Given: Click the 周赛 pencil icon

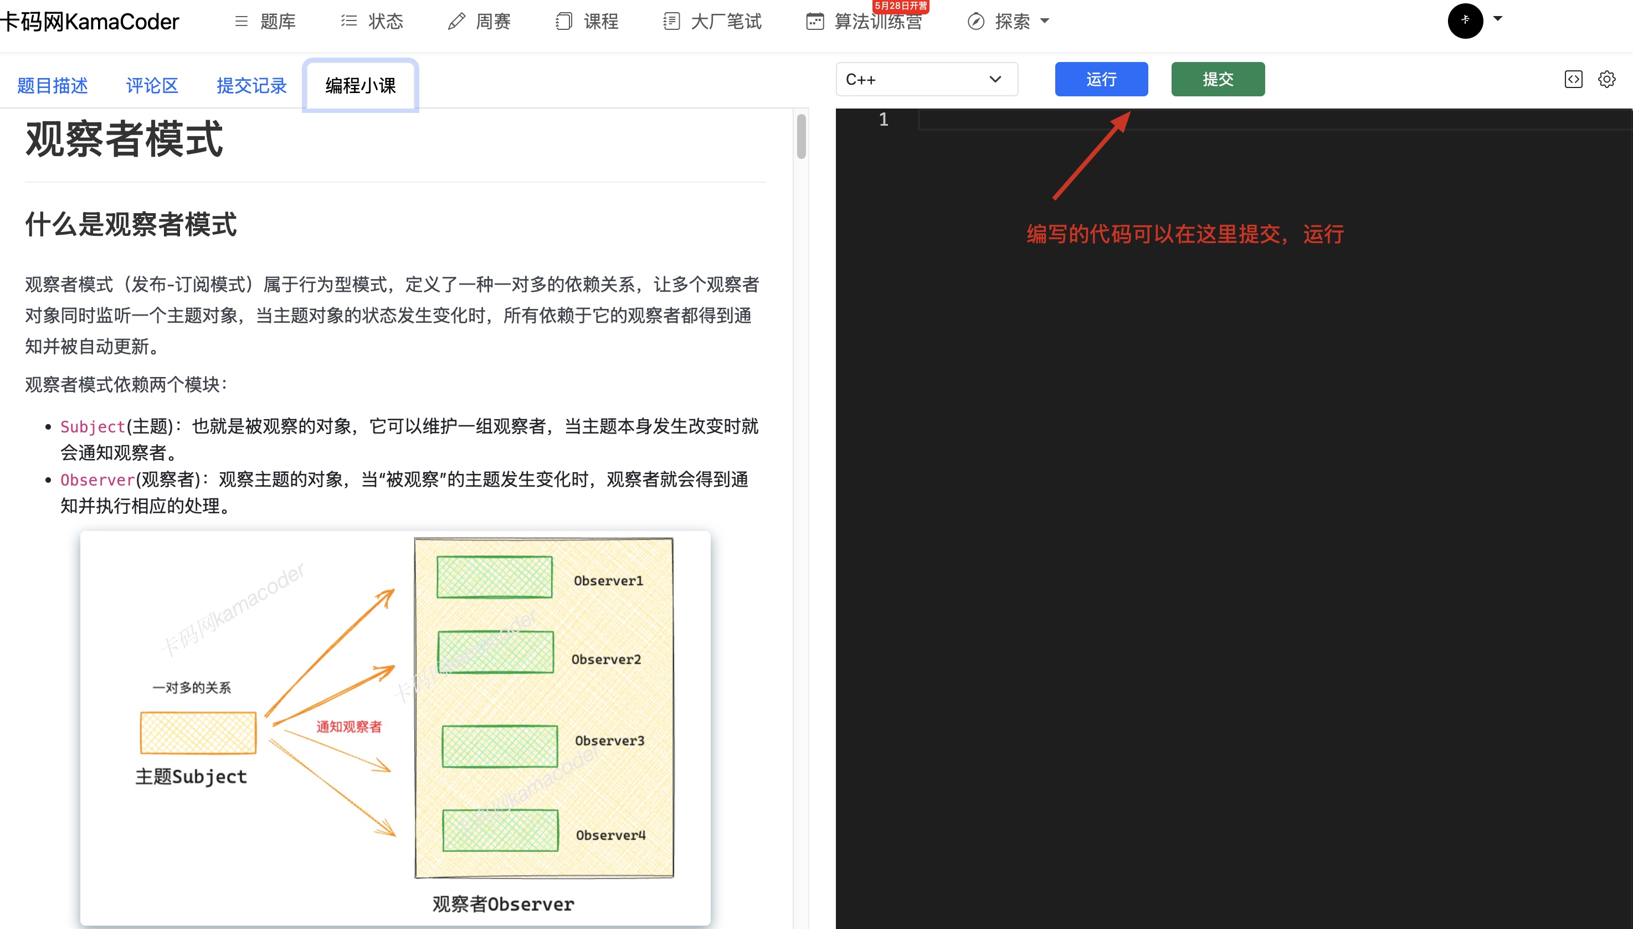Looking at the screenshot, I should pos(456,22).
